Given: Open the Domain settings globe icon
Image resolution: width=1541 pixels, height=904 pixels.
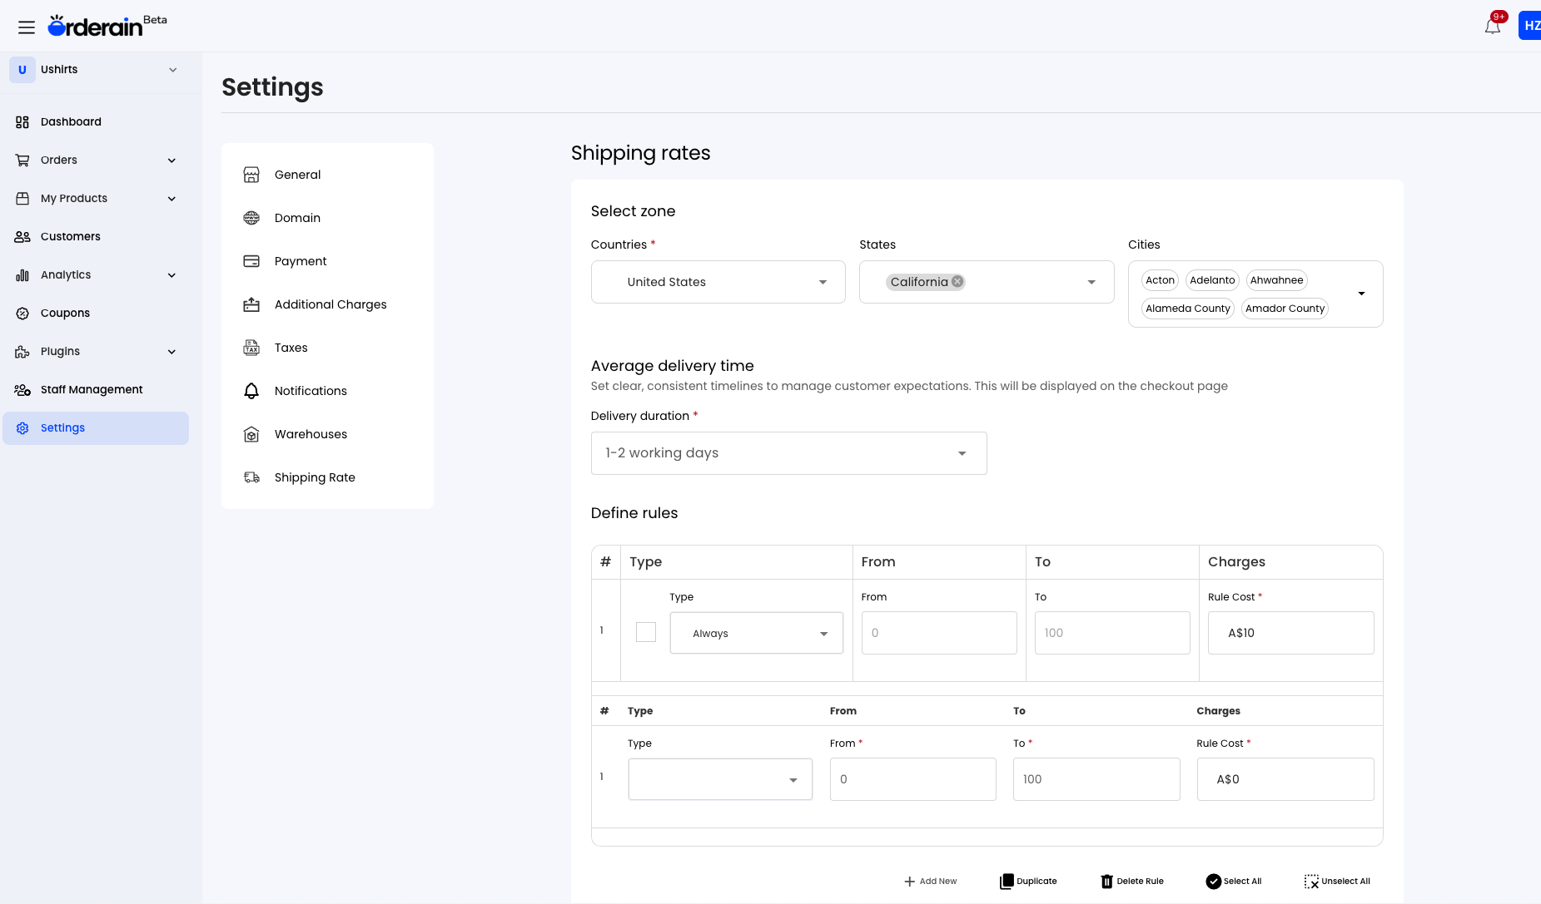Looking at the screenshot, I should [252, 218].
